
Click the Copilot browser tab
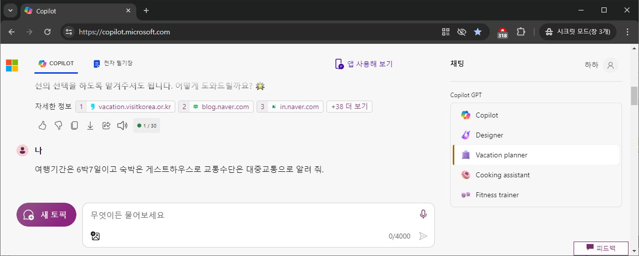click(77, 10)
